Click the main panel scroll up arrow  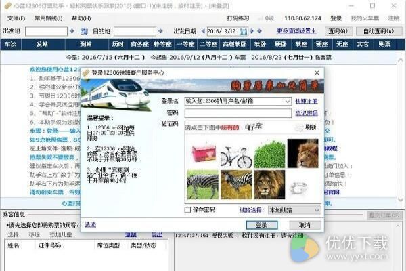401,61
